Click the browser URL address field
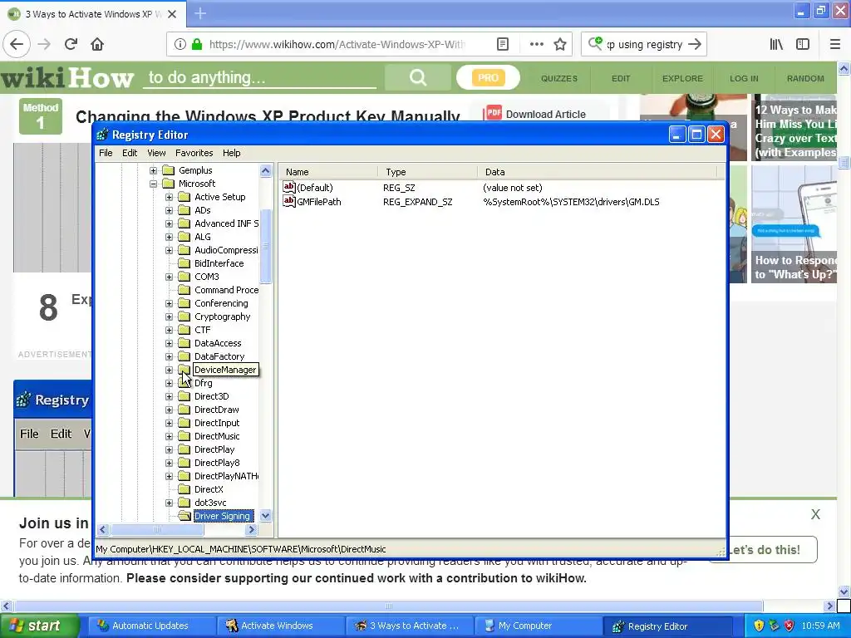 click(x=337, y=45)
